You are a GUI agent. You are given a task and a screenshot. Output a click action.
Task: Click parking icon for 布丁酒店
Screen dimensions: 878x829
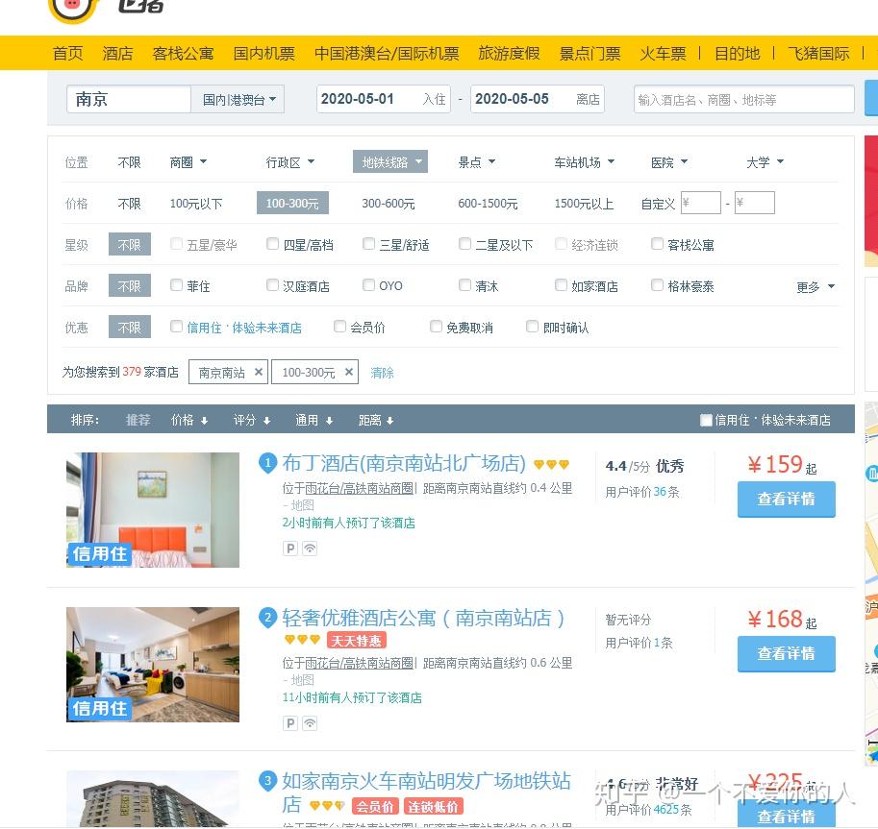point(290,549)
